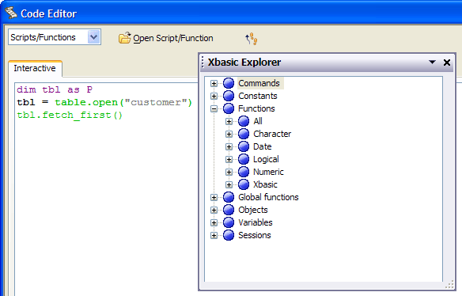The height and width of the screenshot is (296, 462).
Task: Select the Constants label in tree
Action: pos(258,96)
